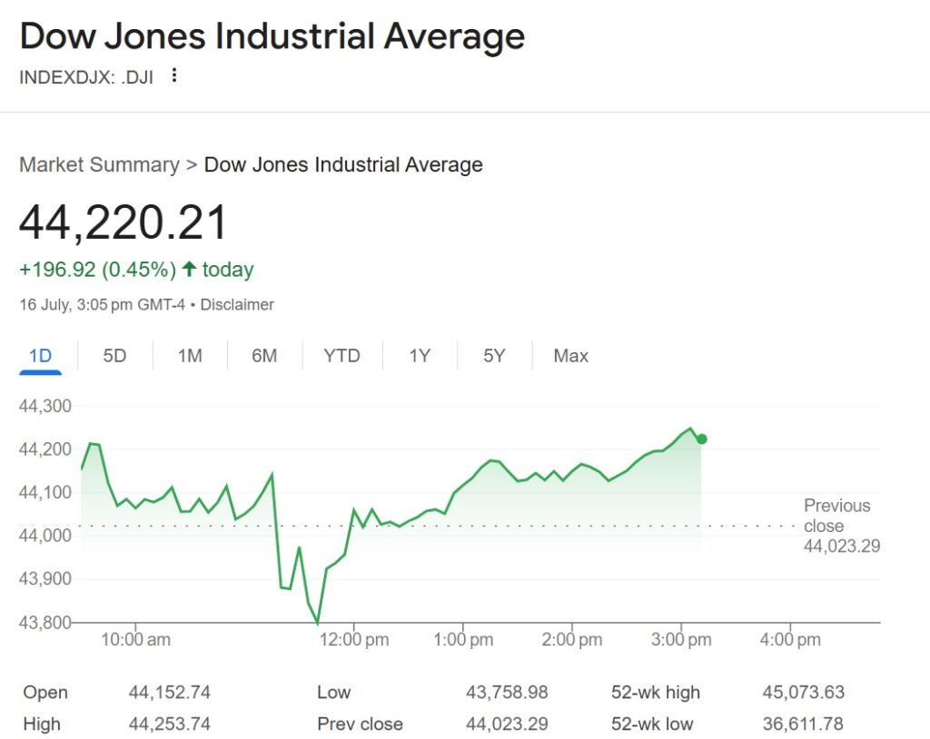Open the Market Summary breadcrumb link
The width and height of the screenshot is (930, 739).
tap(99, 165)
